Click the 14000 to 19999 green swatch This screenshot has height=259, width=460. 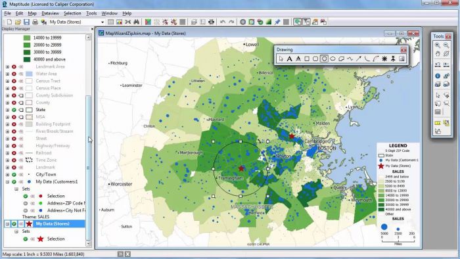[x=27, y=38]
